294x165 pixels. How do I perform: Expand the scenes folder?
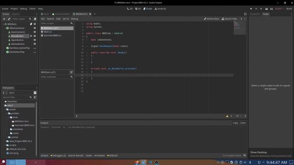coord(7,137)
